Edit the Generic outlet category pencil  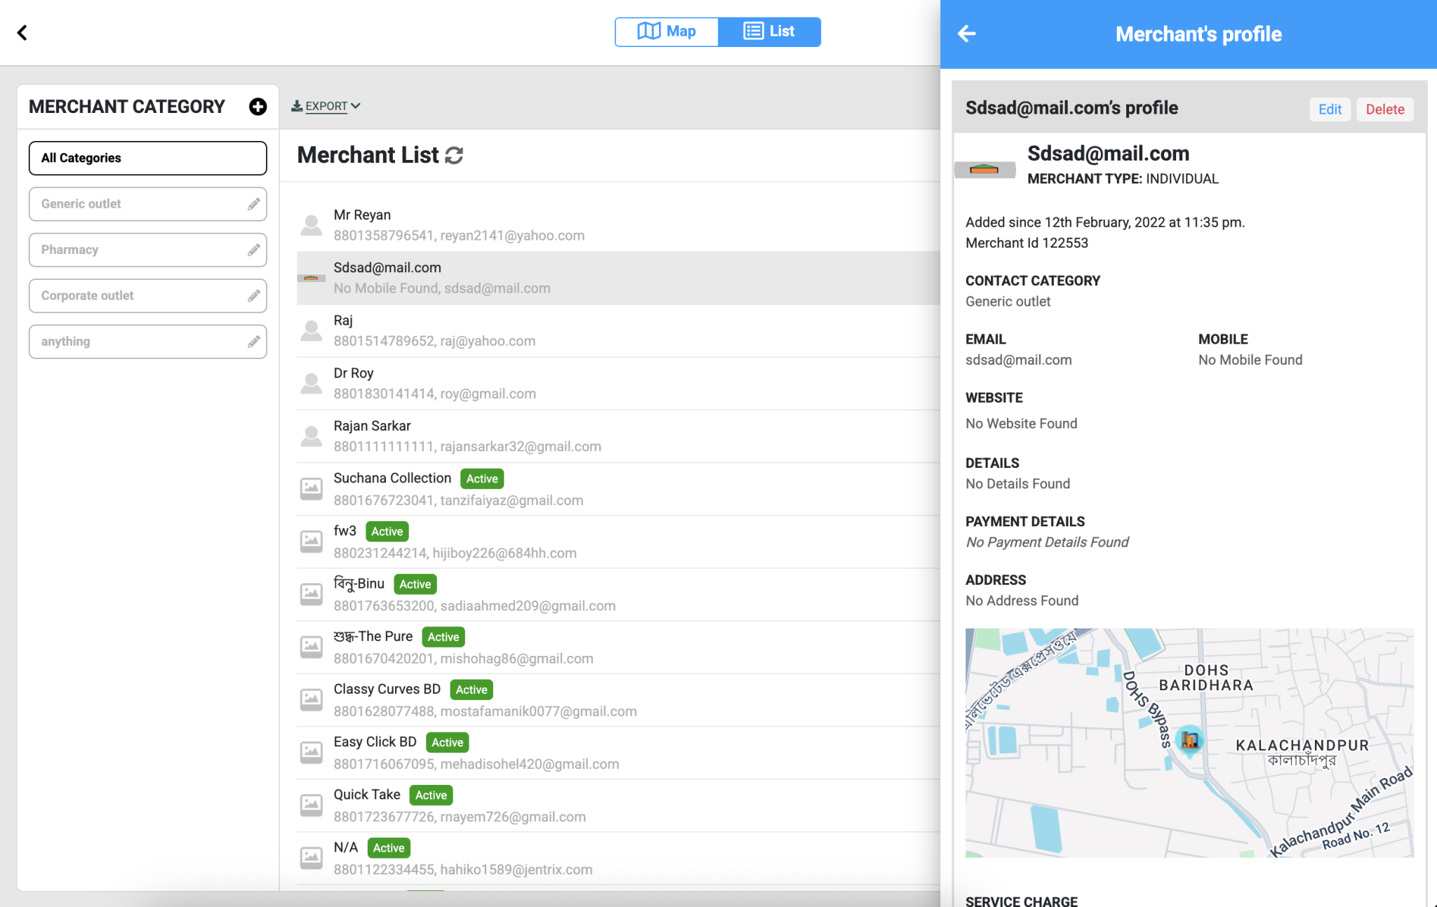(253, 204)
